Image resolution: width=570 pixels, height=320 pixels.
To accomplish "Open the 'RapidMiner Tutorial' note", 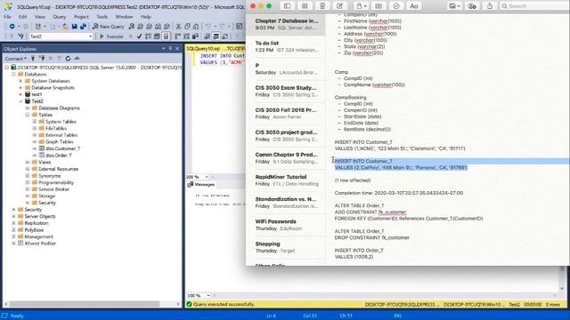I will (x=286, y=180).
